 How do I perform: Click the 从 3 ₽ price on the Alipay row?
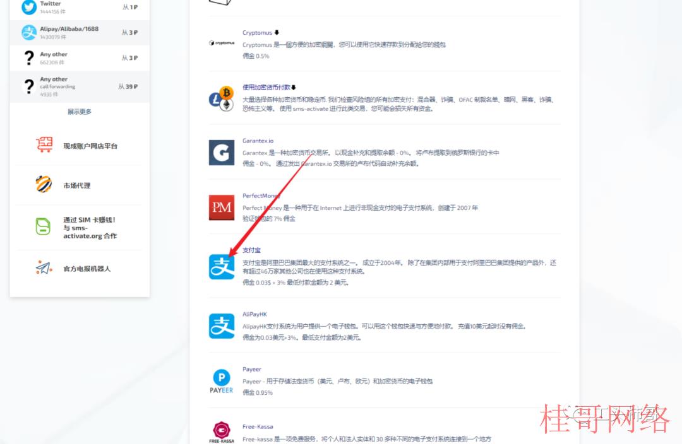tap(129, 33)
